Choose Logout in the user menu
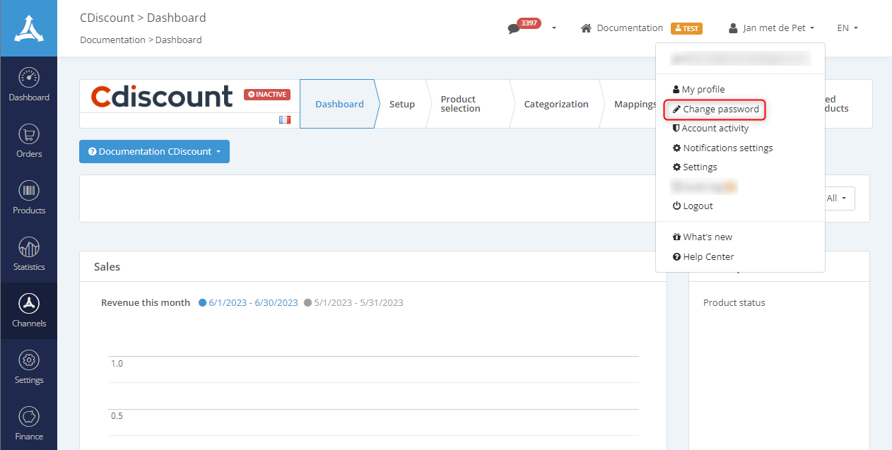 693,206
